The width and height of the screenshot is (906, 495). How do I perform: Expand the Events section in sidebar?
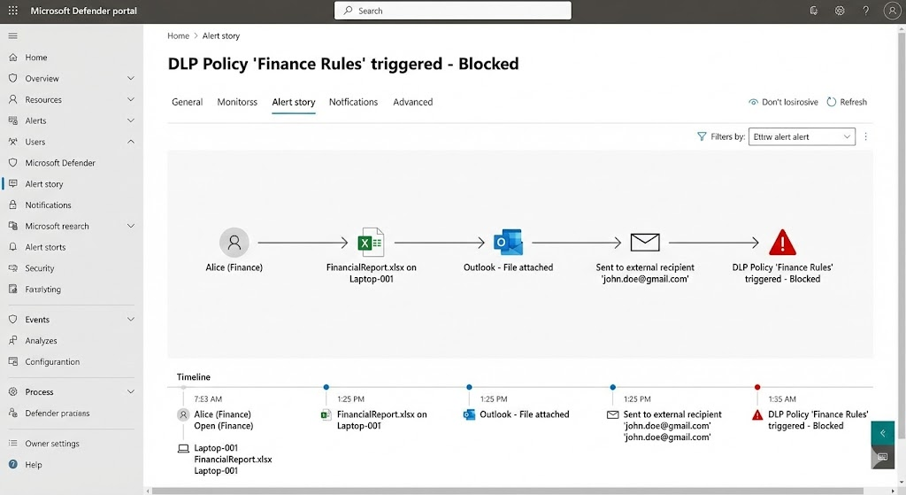pos(131,320)
